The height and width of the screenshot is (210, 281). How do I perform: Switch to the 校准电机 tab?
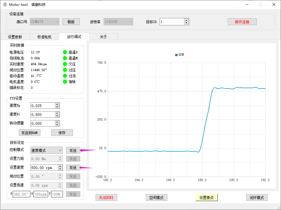[44, 37]
